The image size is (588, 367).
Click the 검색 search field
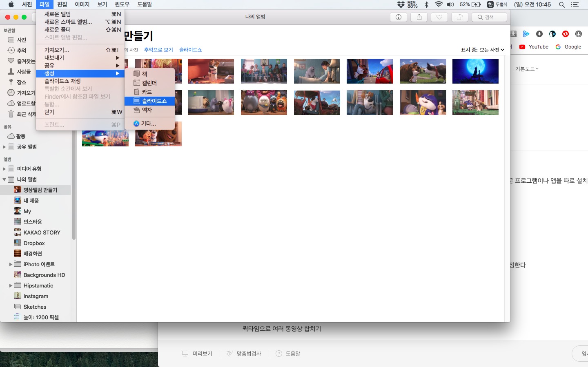click(490, 17)
